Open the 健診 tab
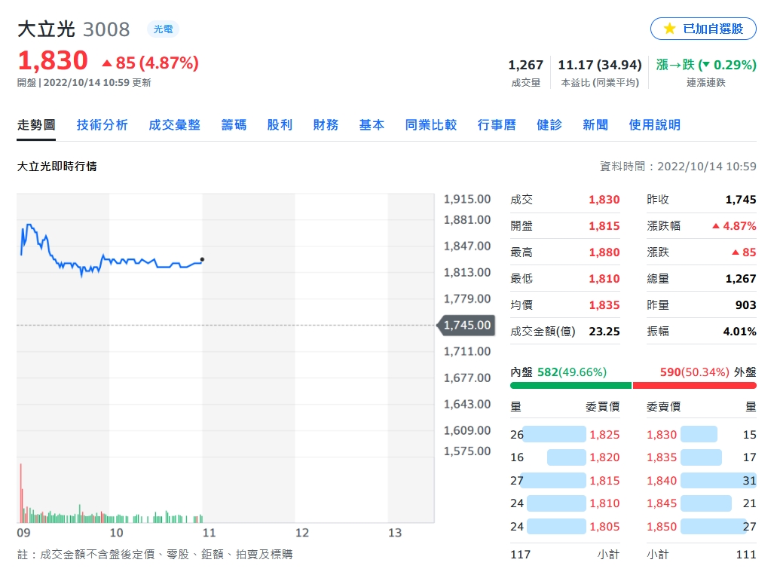 (x=549, y=125)
